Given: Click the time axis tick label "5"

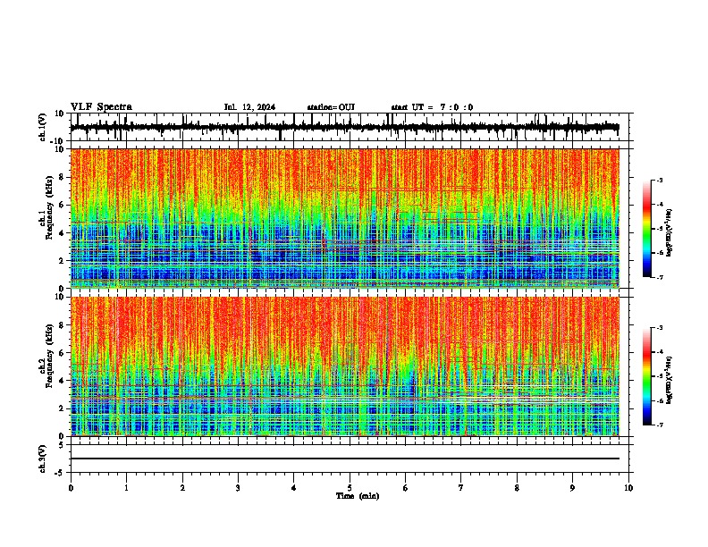Looking at the screenshot, I should 350,488.
